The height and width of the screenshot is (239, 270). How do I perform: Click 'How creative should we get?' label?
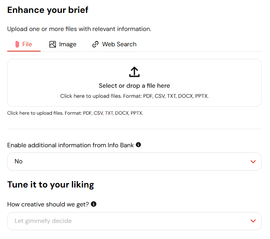coord(48,204)
